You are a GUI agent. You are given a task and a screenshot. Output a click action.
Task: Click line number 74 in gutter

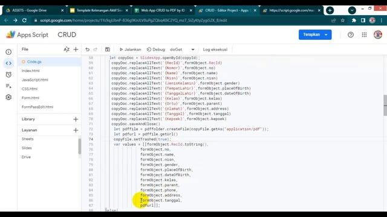(91, 139)
